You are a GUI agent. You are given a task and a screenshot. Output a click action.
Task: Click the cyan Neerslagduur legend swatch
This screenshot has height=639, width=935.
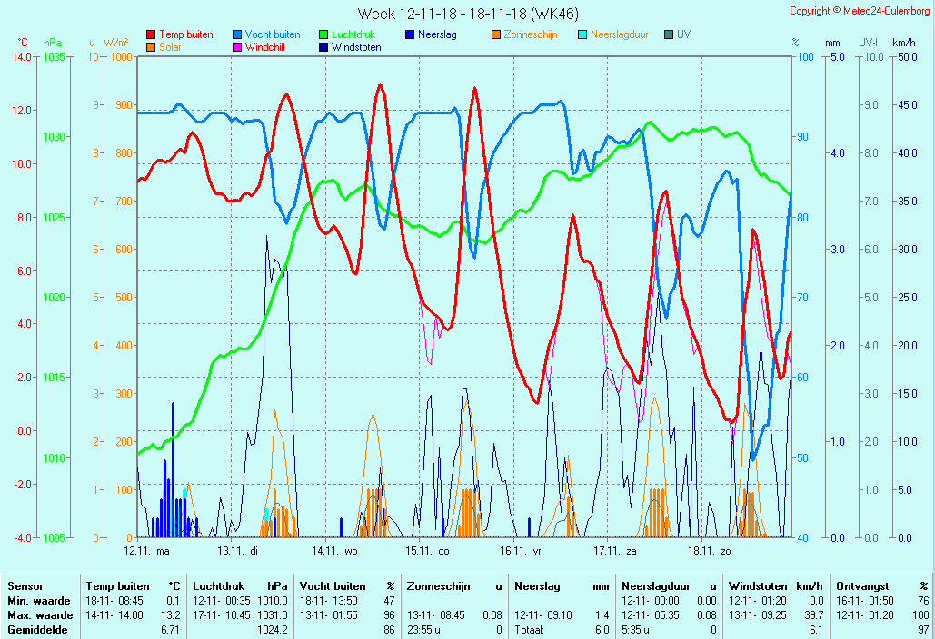(x=582, y=35)
